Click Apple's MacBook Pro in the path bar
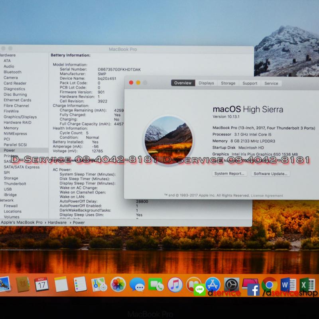 pos(22,223)
